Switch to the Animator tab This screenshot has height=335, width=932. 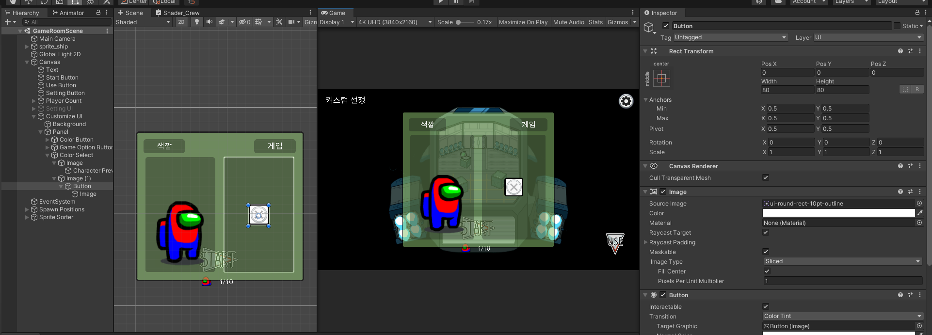click(x=68, y=13)
